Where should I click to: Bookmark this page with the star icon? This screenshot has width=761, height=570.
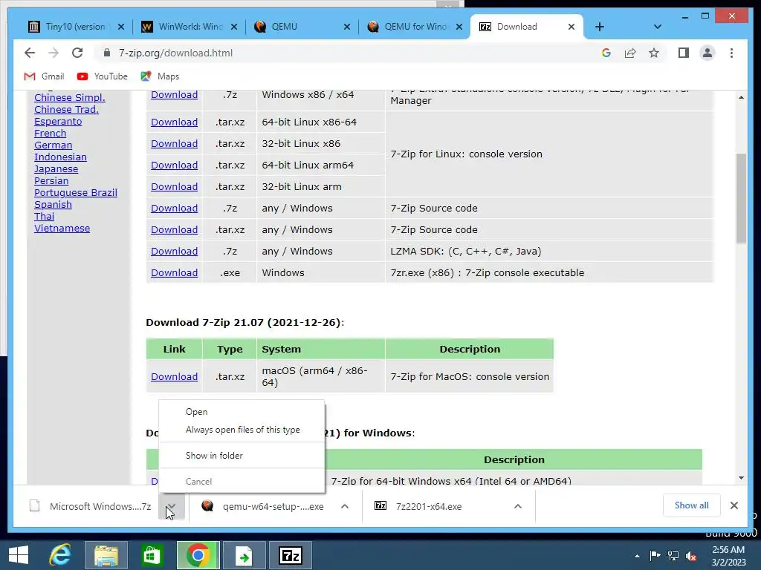(x=654, y=53)
